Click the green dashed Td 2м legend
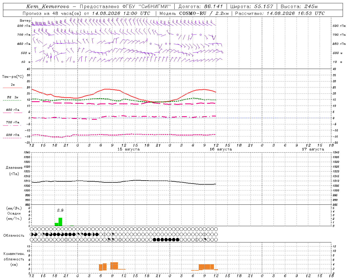This screenshot has width=347, height=278. [12, 100]
